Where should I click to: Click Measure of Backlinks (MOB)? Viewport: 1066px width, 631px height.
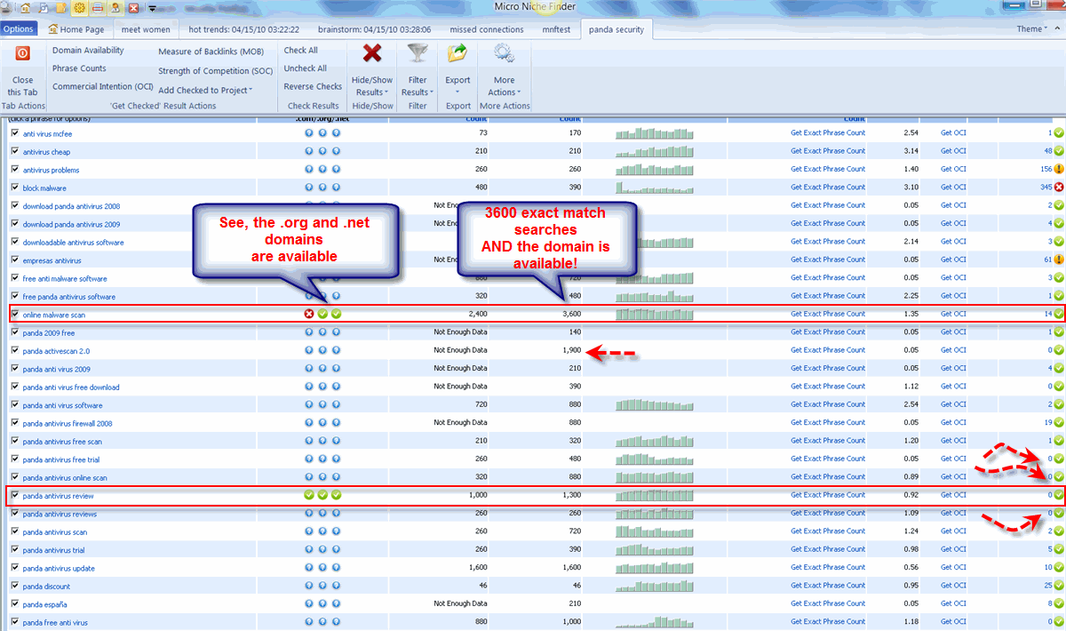point(211,52)
